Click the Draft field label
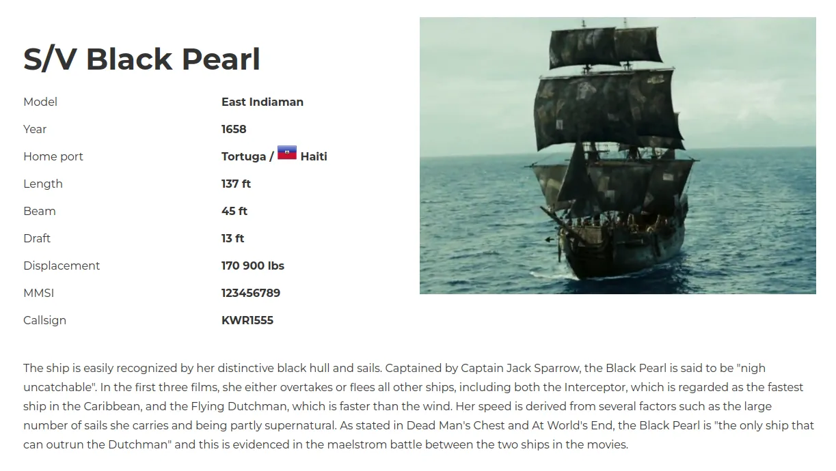This screenshot has height=471, width=836. 37,238
